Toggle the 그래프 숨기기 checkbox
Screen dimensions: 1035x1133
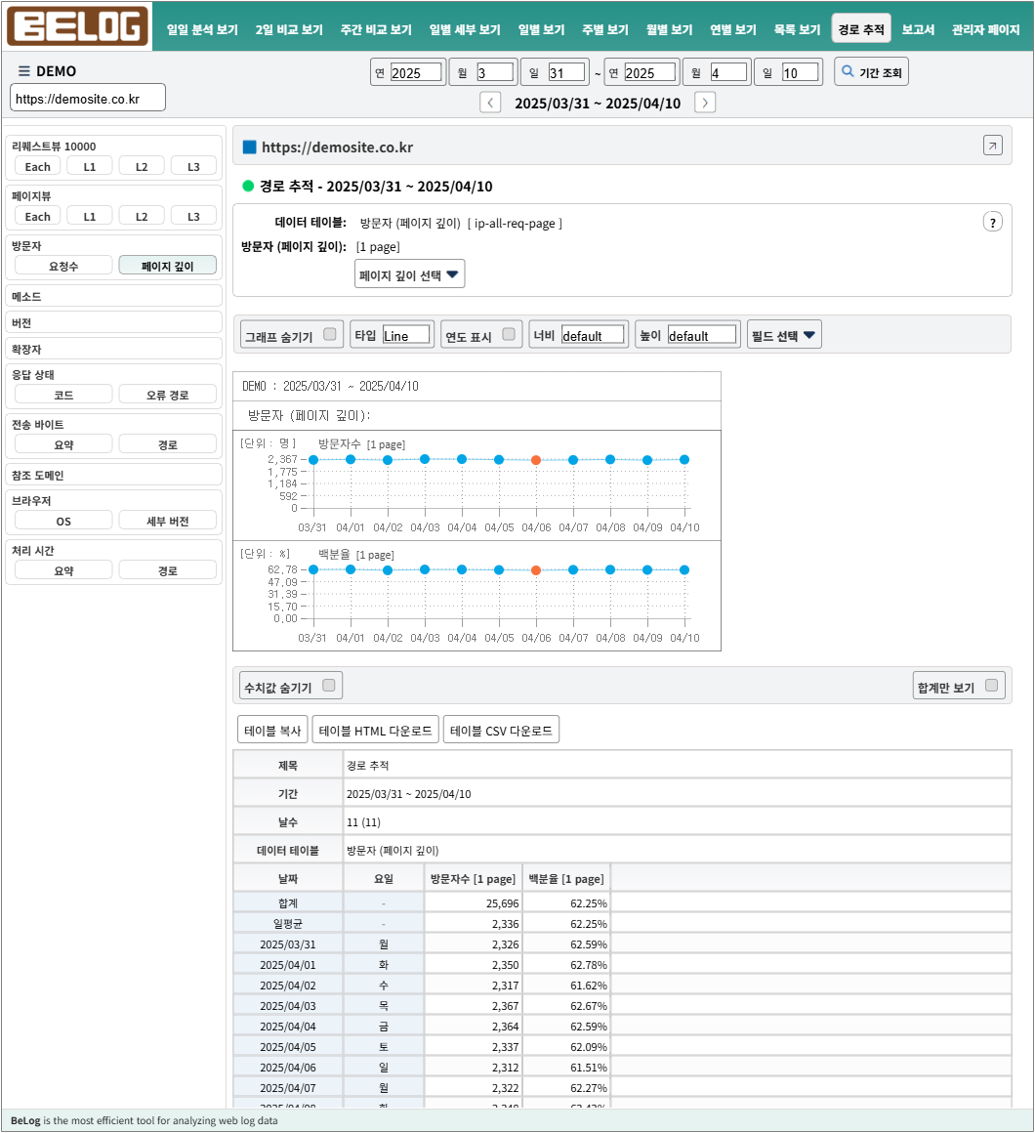(x=330, y=334)
